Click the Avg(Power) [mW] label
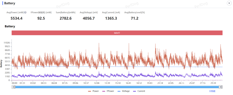Viewport: 233px width, 95px height. click(x=15, y=13)
